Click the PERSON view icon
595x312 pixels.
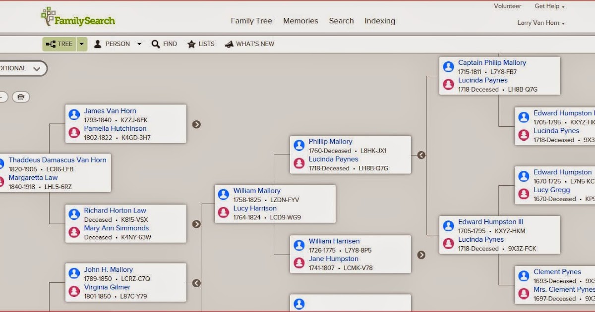click(98, 44)
